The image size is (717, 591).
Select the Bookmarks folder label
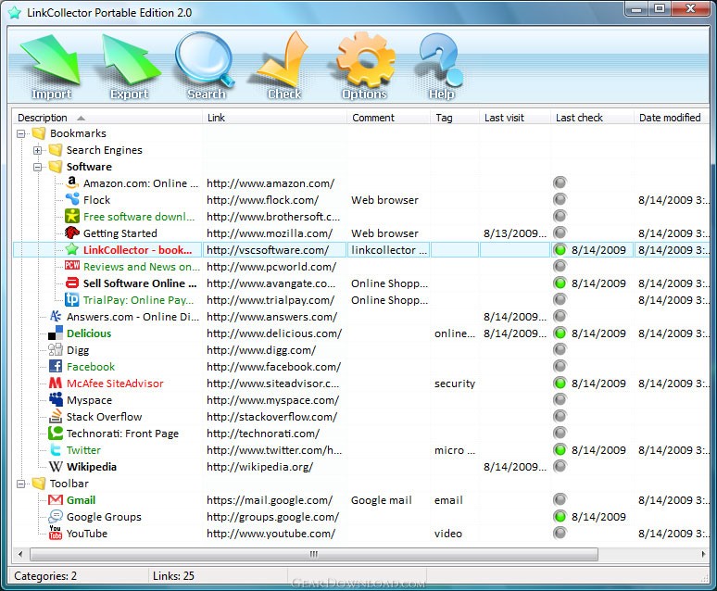point(78,133)
